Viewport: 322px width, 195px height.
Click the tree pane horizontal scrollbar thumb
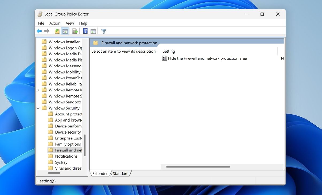tap(54, 173)
